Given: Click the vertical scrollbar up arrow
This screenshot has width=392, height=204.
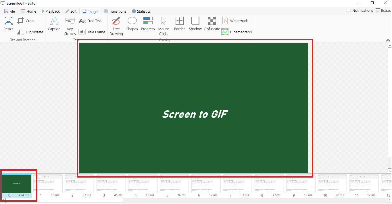Looking at the screenshot, I should pyautogui.click(x=389, y=45).
